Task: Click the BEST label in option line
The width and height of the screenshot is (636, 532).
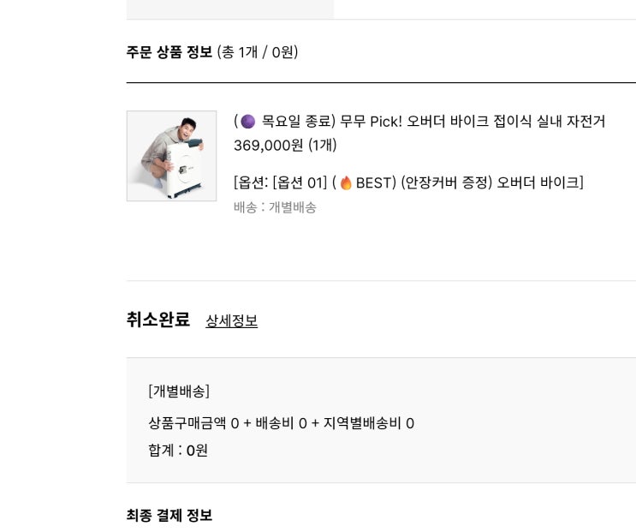Action: point(373,182)
